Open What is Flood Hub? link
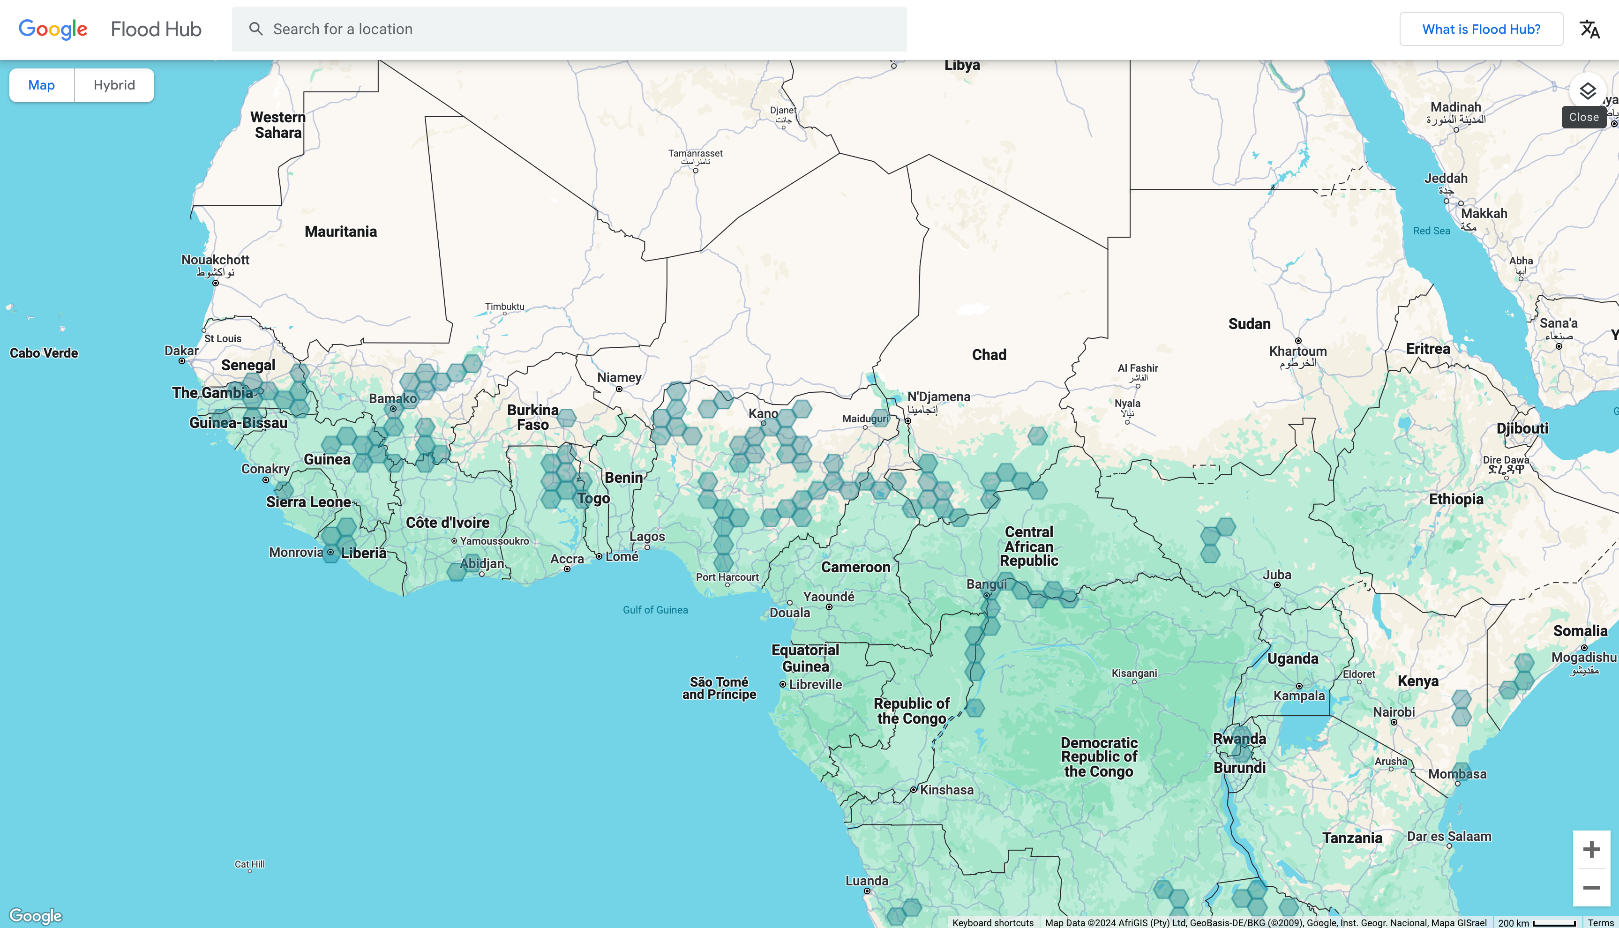This screenshot has height=928, width=1619. click(1481, 30)
